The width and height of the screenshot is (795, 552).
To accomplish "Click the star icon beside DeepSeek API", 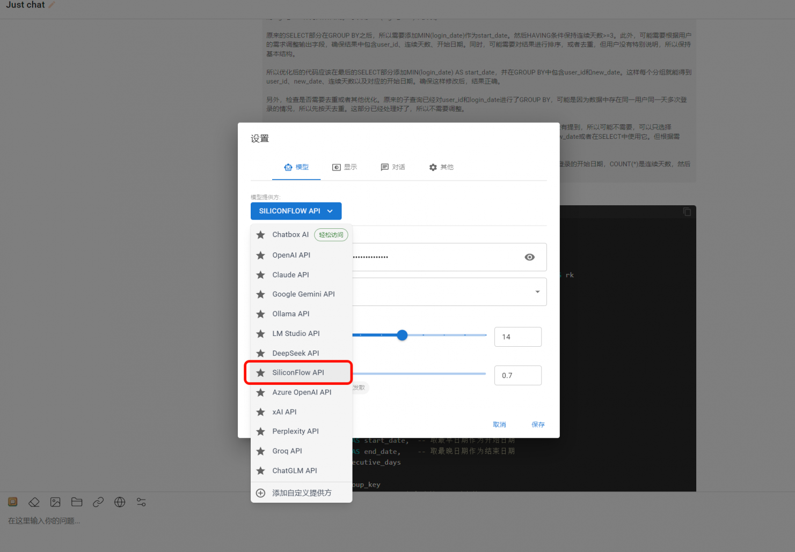I will pyautogui.click(x=260, y=353).
